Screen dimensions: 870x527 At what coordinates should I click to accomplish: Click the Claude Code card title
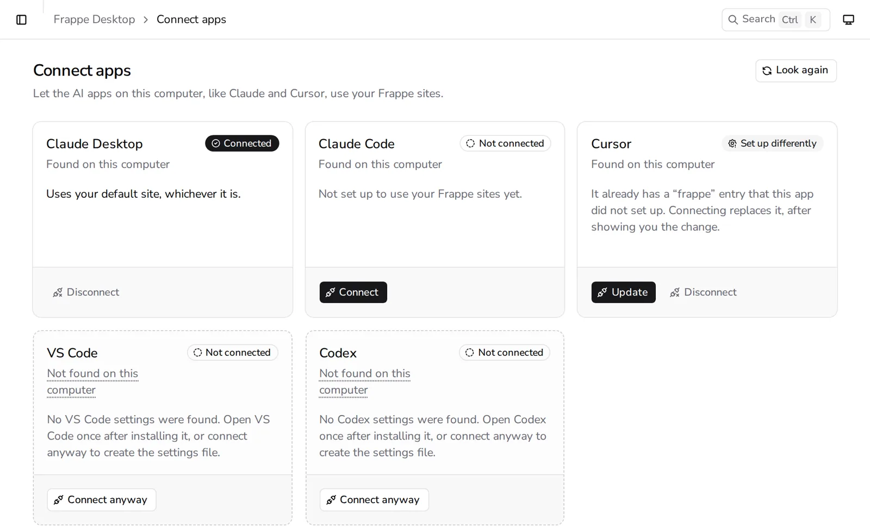click(356, 144)
